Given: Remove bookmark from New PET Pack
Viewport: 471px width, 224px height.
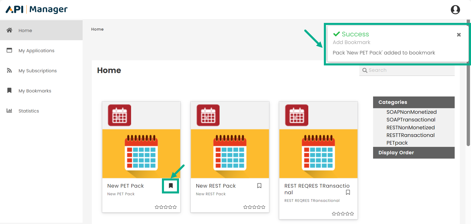Looking at the screenshot, I should click(171, 186).
